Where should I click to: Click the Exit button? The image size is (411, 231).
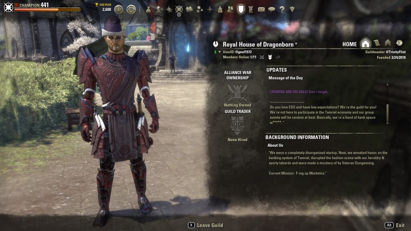click(x=395, y=225)
